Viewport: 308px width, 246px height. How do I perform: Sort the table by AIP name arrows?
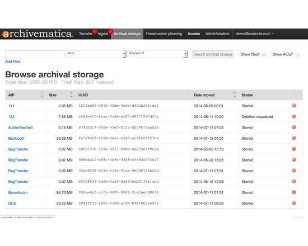coord(42,94)
